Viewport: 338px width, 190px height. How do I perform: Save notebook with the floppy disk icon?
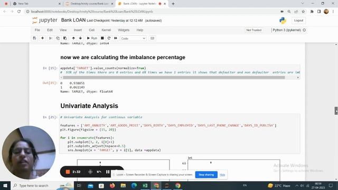tap(34, 38)
